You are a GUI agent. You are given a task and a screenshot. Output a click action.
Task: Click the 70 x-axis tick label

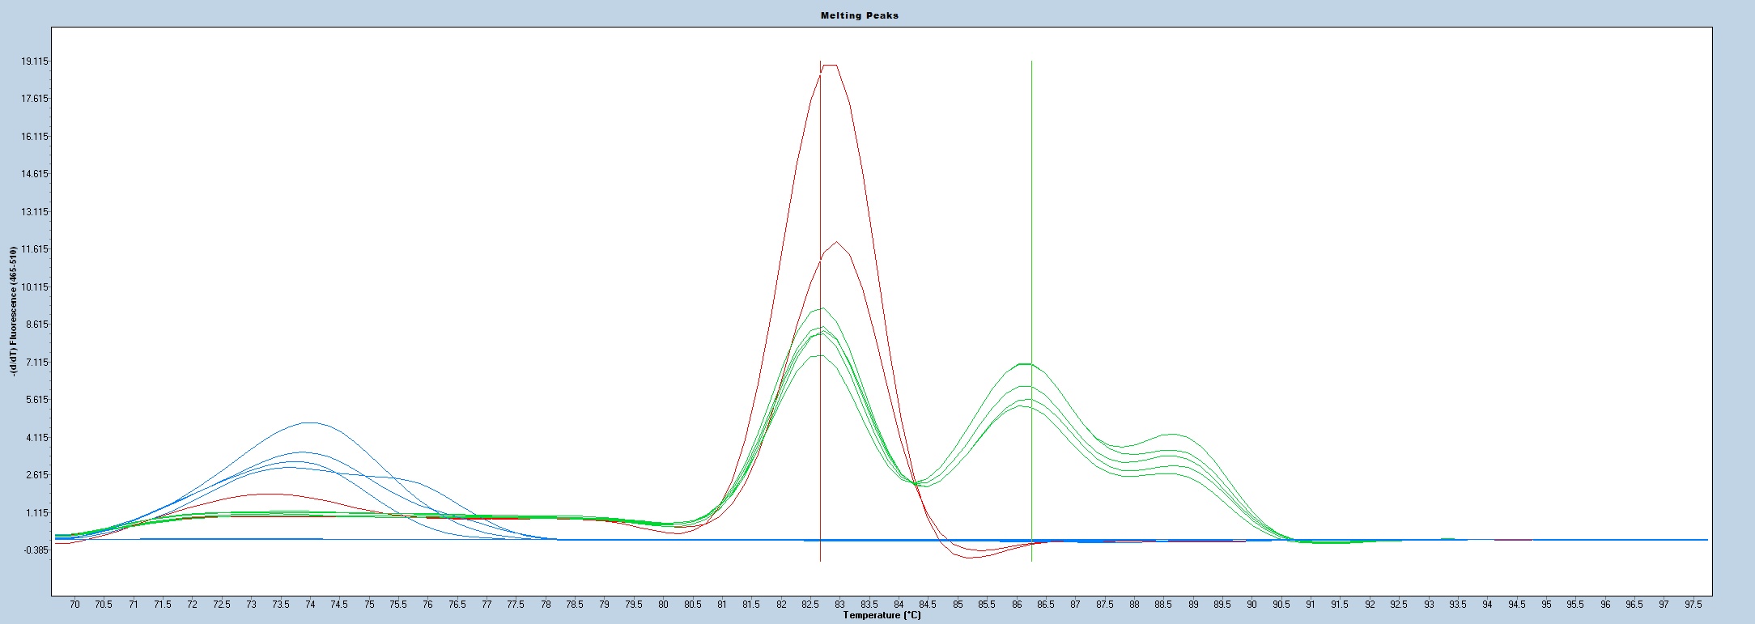click(74, 605)
